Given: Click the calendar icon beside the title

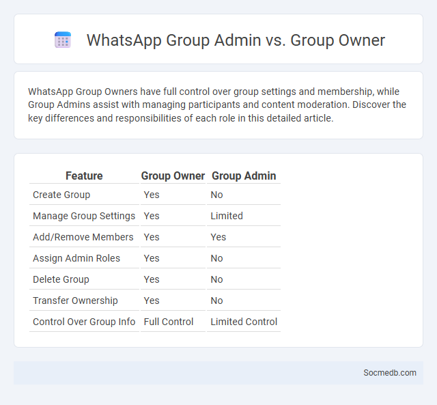Looking at the screenshot, I should point(63,40).
